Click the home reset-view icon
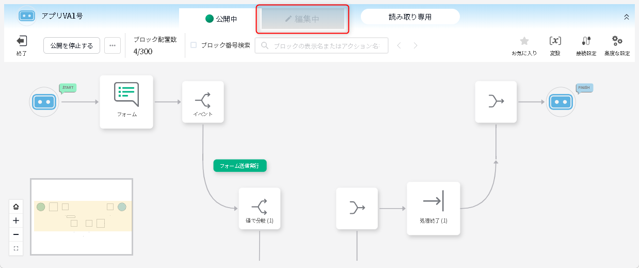 tap(16, 207)
